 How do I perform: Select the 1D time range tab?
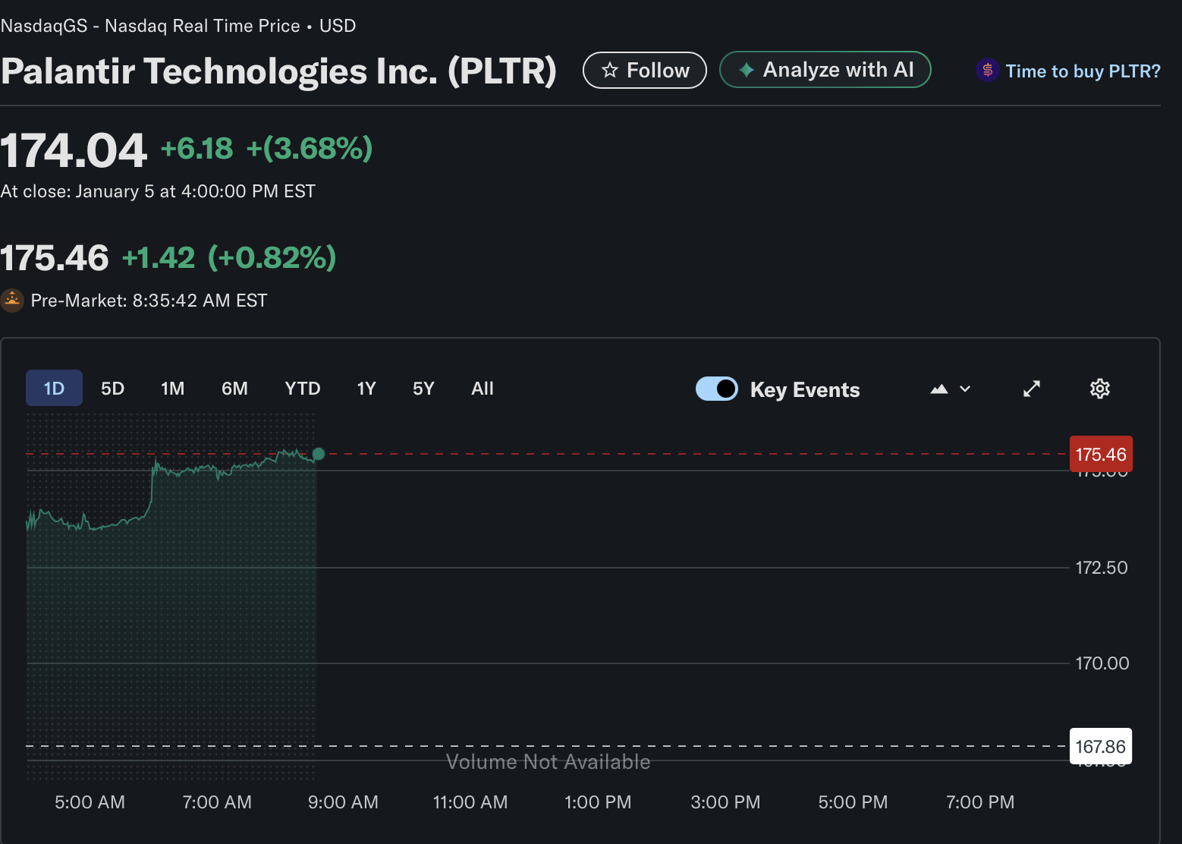(x=54, y=389)
